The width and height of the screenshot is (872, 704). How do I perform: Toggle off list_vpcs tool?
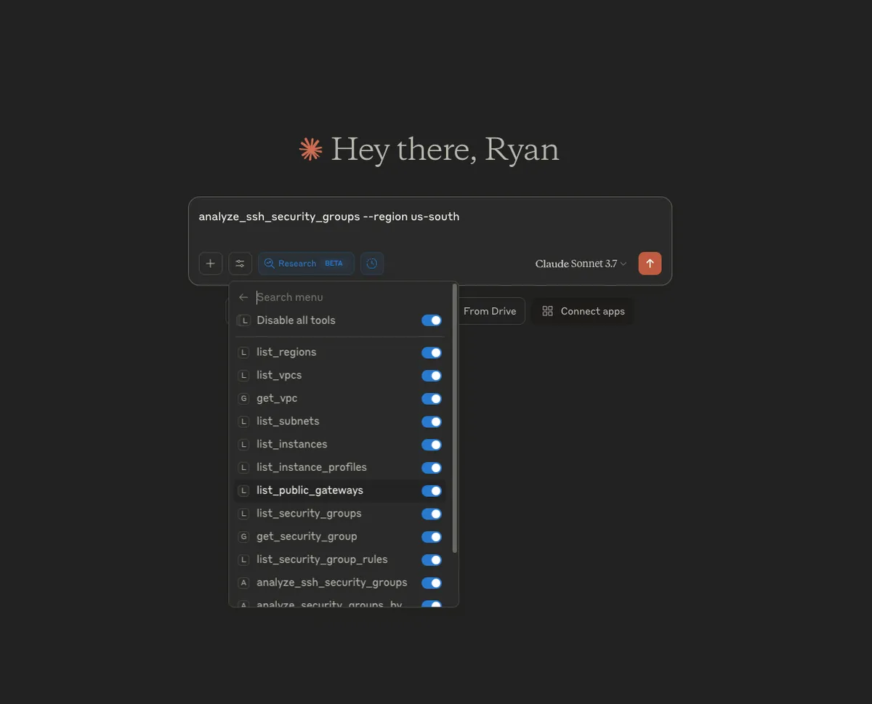tap(432, 376)
